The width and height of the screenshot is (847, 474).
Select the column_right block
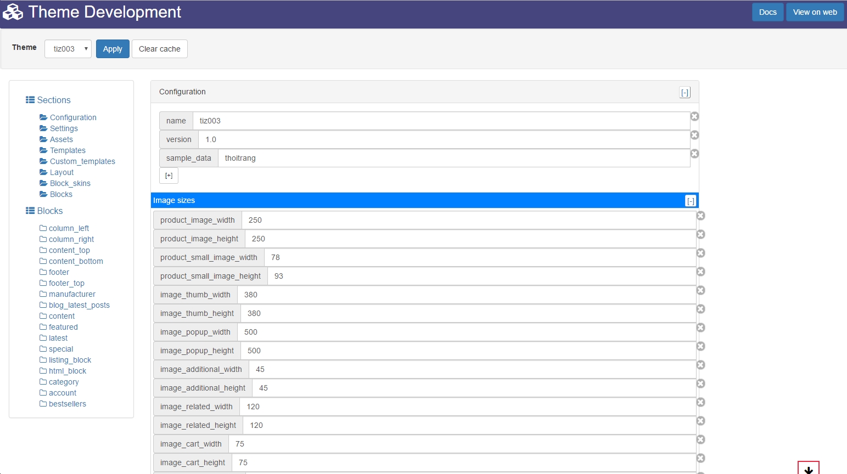67,239
